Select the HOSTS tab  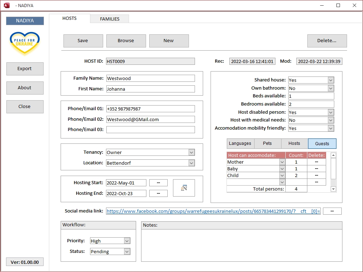69,18
